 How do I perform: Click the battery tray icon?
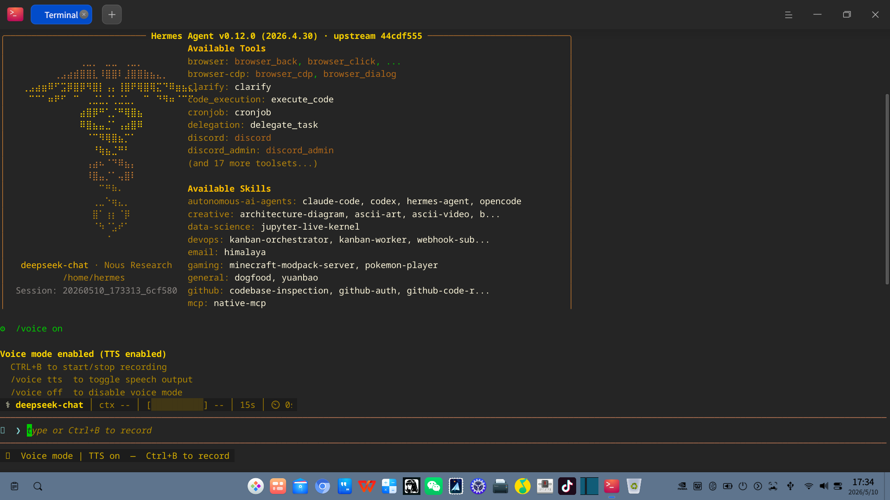(x=728, y=486)
